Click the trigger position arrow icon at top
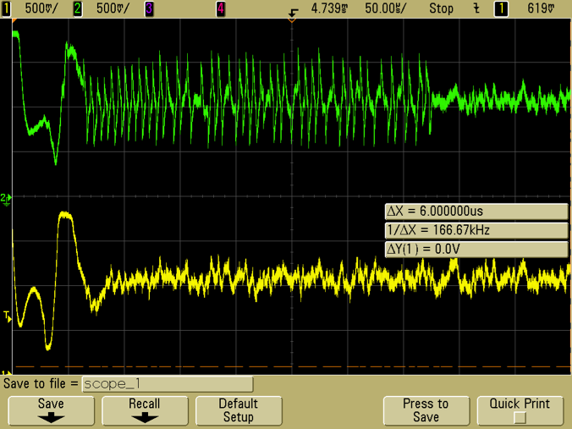572x429 pixels. point(293,13)
